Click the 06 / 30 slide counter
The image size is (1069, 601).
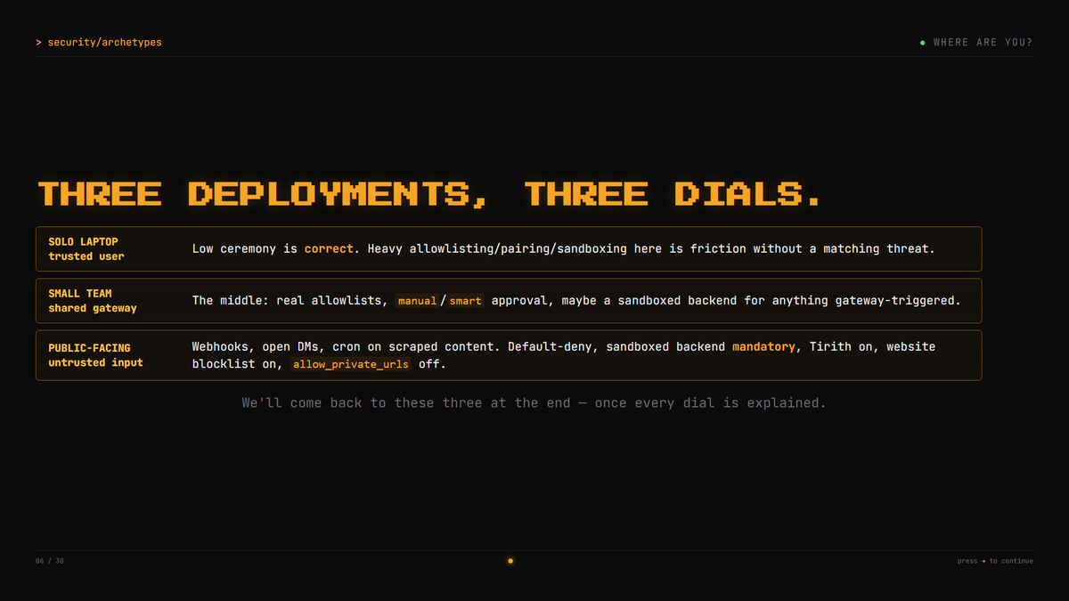[50, 561]
